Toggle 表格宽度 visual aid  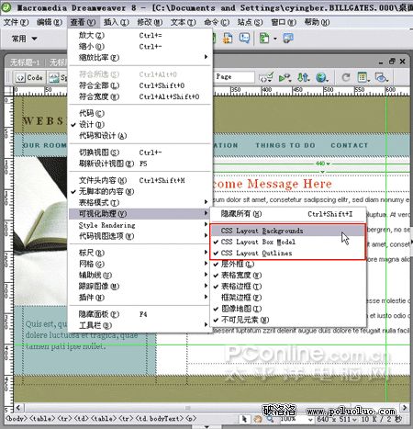(x=288, y=276)
